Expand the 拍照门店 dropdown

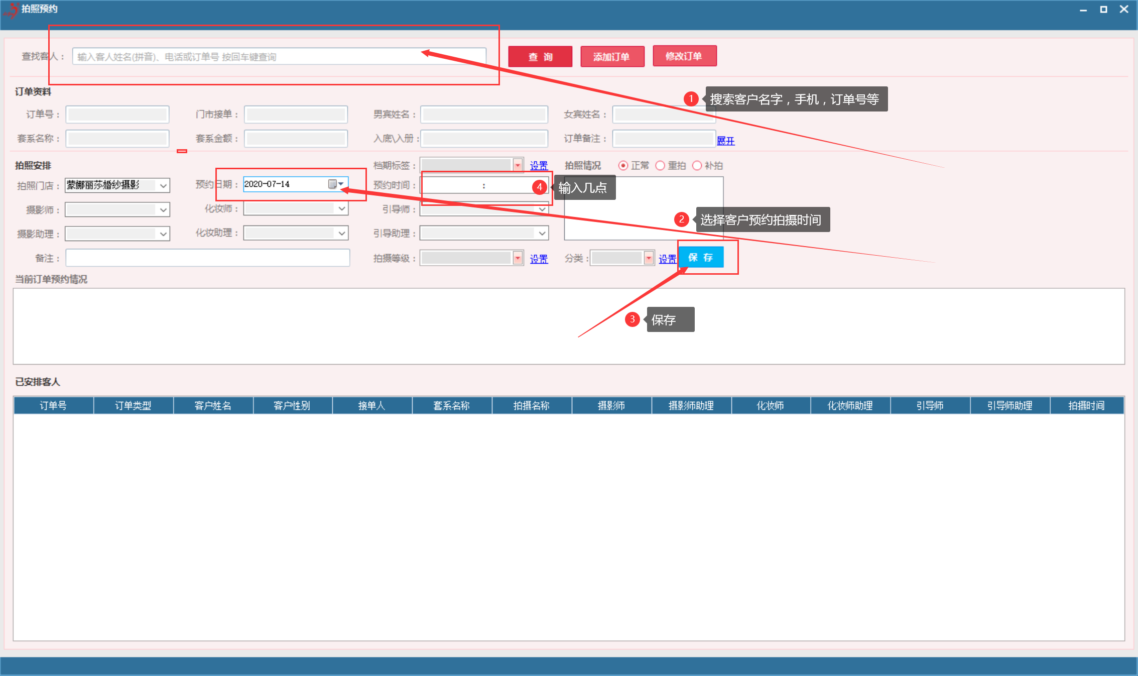tap(163, 186)
